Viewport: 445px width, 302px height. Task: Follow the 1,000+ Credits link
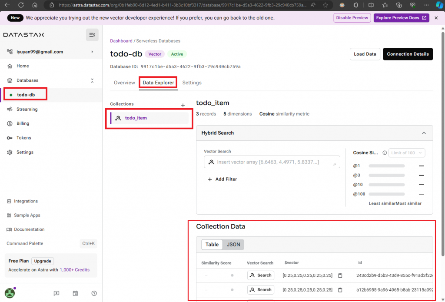pyautogui.click(x=74, y=270)
